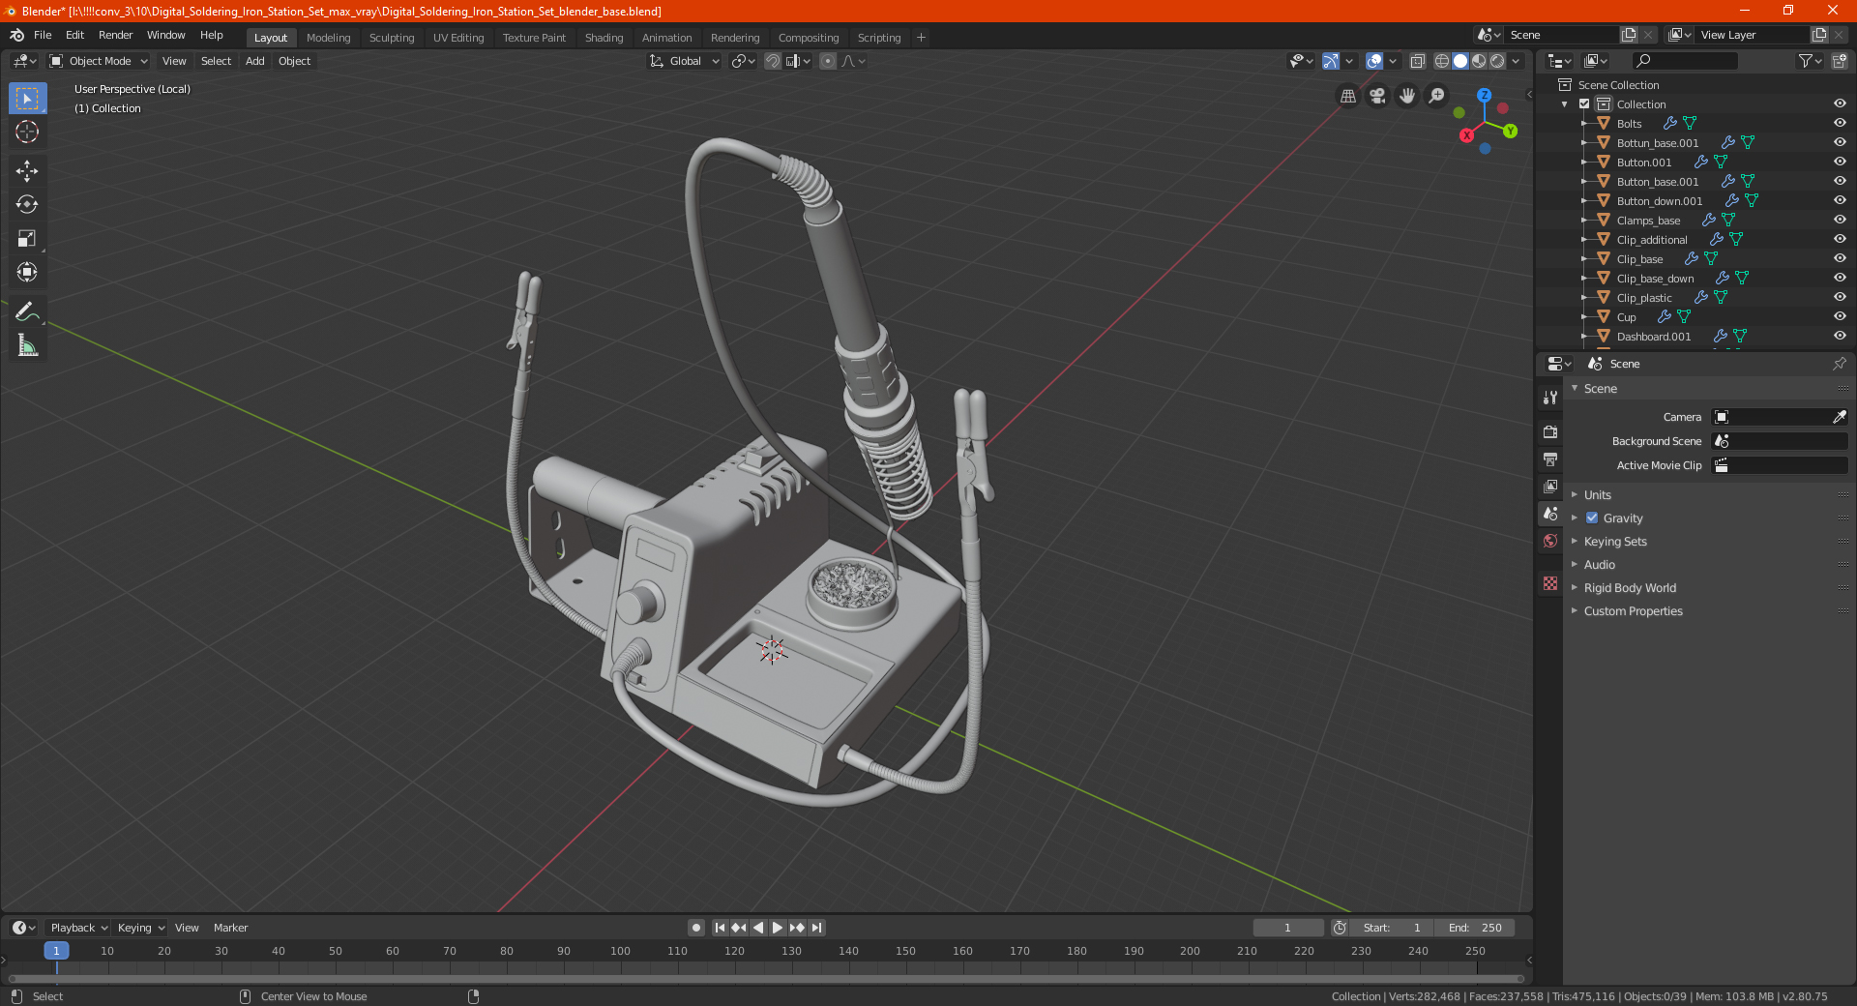
Task: Expand Clip_plastic tree item
Action: [x=1583, y=298]
